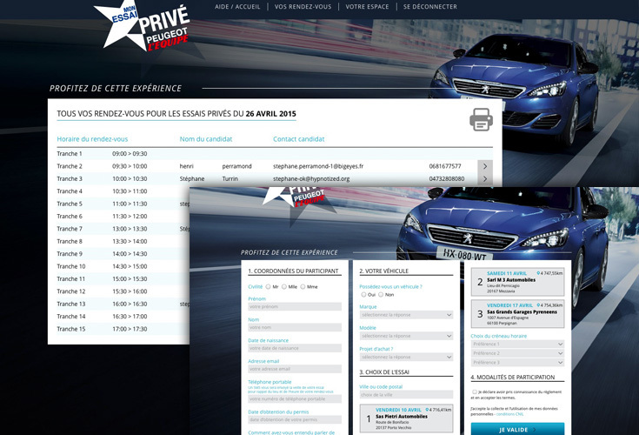The height and width of the screenshot is (435, 639).
Task: Choose Oui for vehicle ownership
Action: [363, 294]
